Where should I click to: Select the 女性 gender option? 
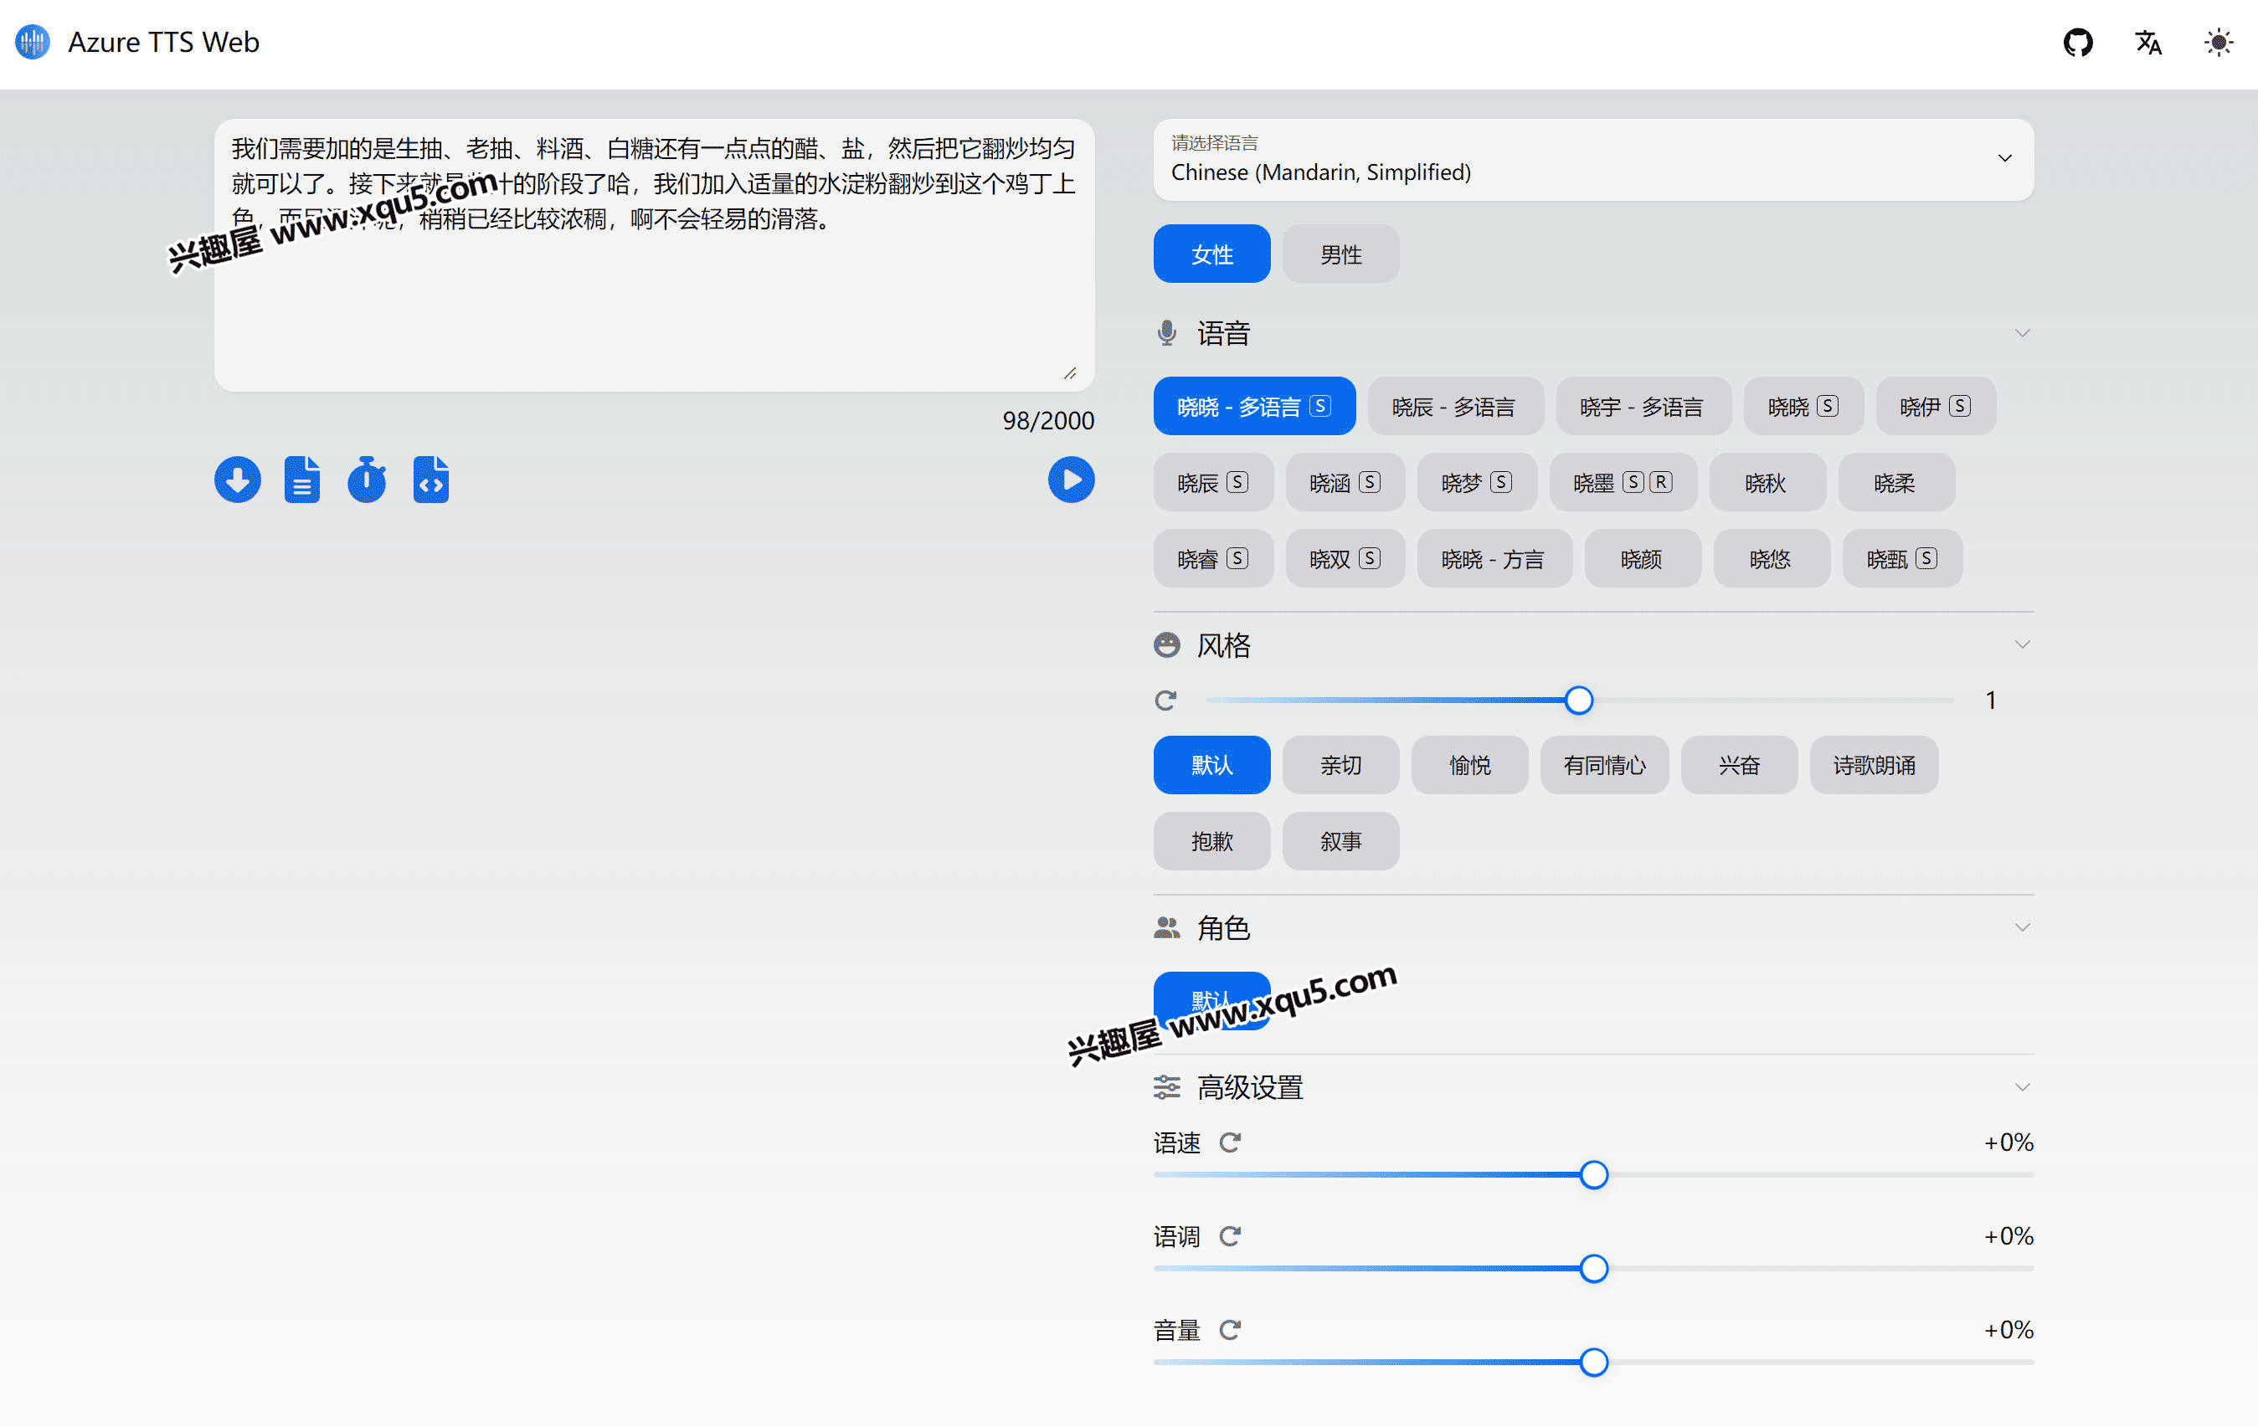1211,254
